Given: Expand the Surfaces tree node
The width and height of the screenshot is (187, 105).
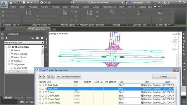Looking at the screenshot, I should [9, 61].
